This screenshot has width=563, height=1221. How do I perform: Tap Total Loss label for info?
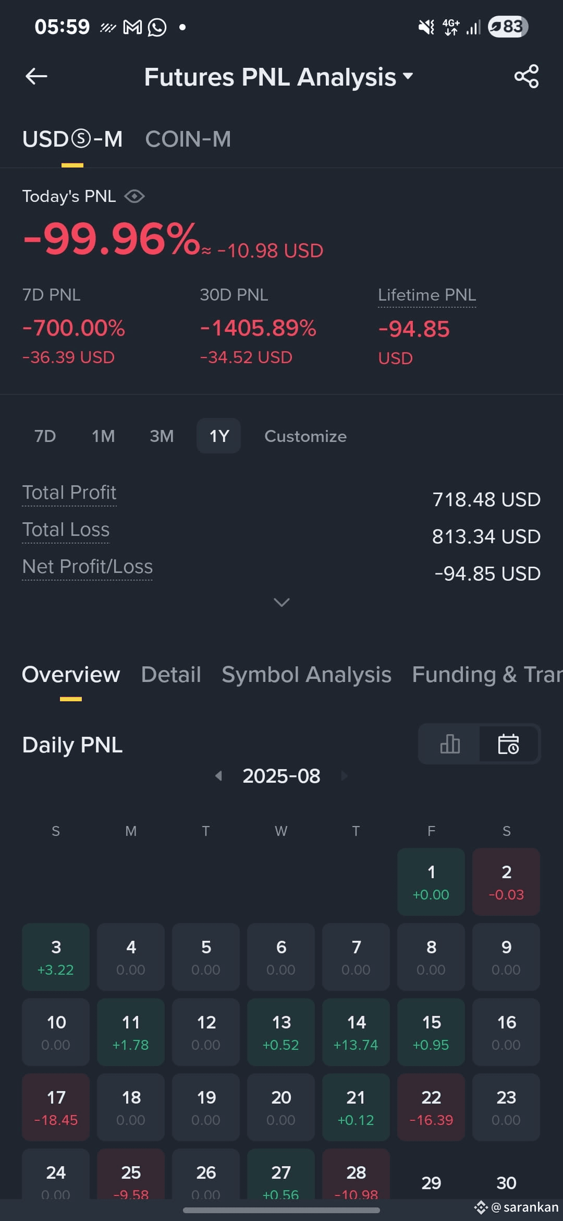(x=66, y=530)
